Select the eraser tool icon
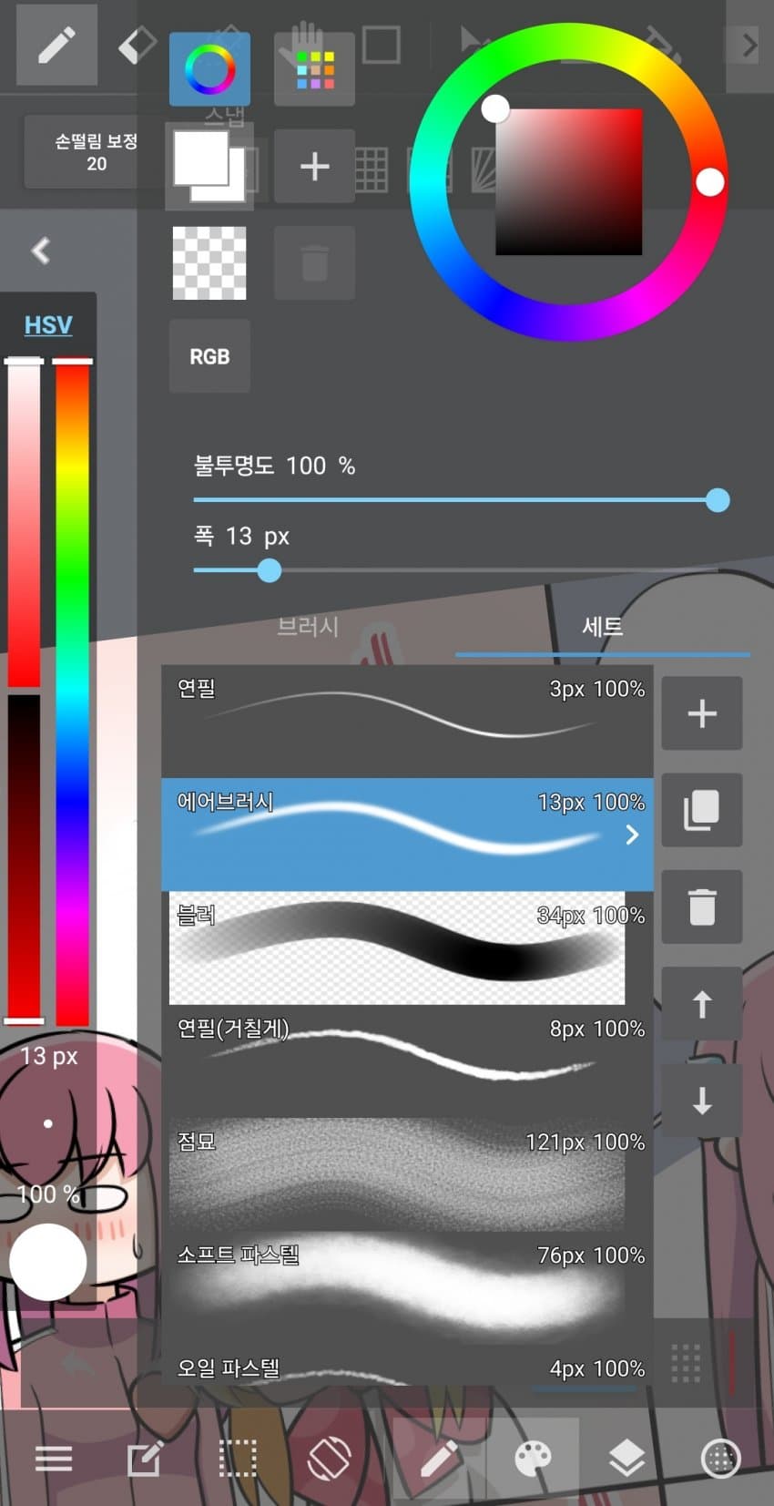Screen dimensions: 774x1506 [x=137, y=44]
